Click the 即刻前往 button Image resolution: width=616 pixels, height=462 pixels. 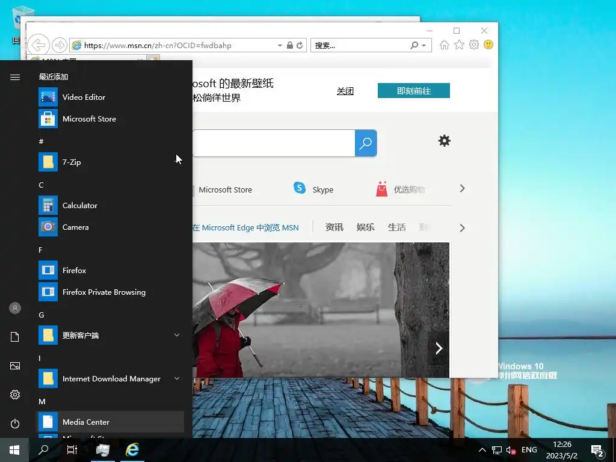click(414, 91)
